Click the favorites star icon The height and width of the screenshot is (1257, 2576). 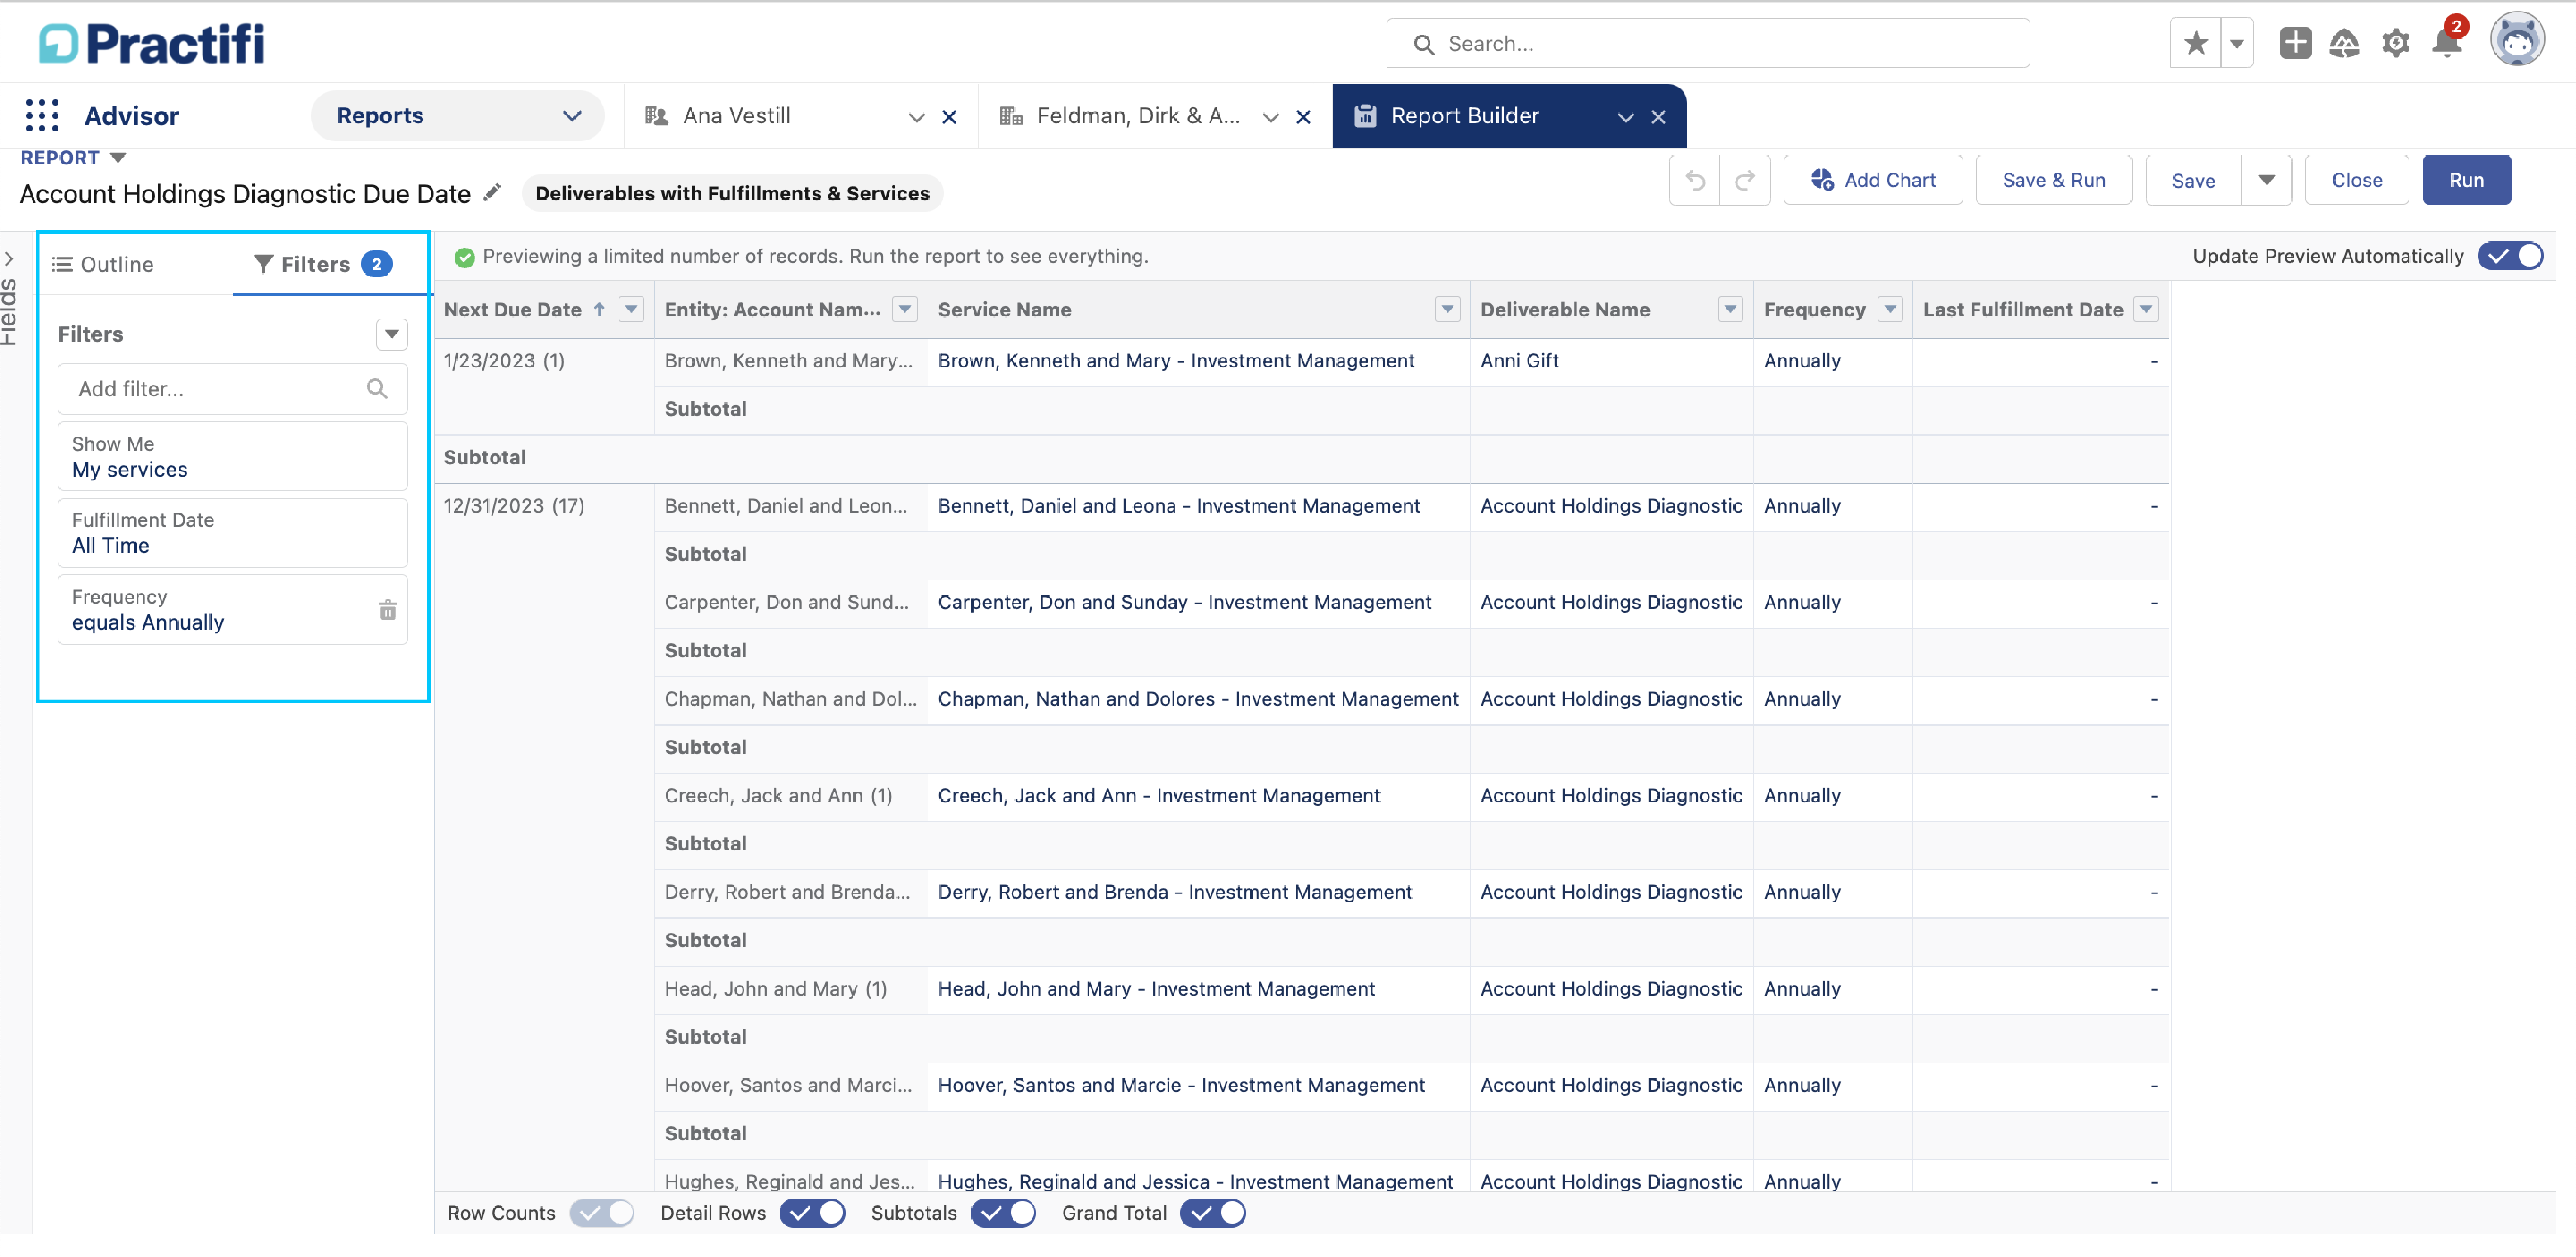(2195, 43)
